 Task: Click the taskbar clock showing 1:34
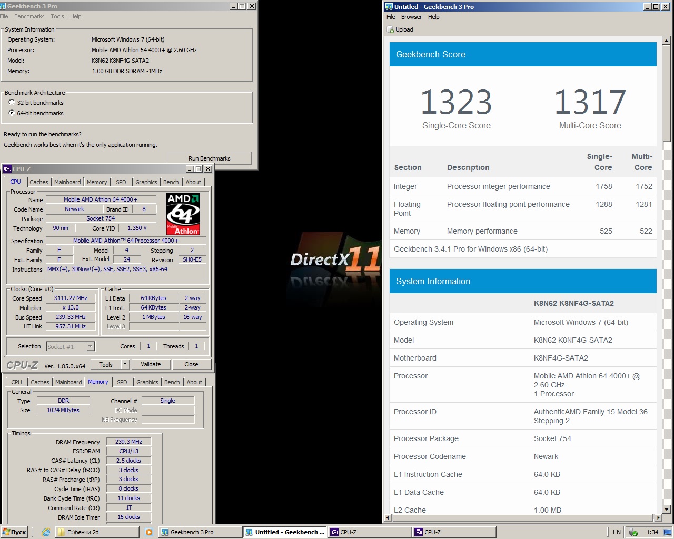coord(652,532)
